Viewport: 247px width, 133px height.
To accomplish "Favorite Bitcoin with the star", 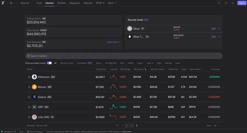I will [x=29, y=87].
